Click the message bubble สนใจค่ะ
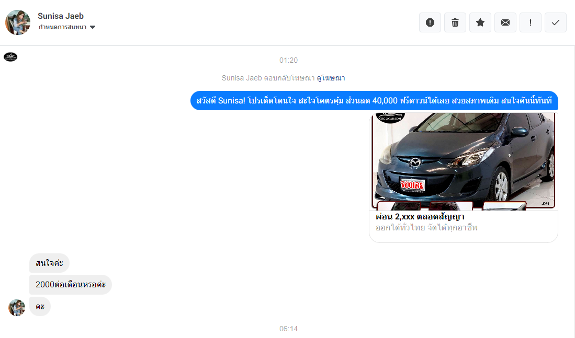 (49, 263)
